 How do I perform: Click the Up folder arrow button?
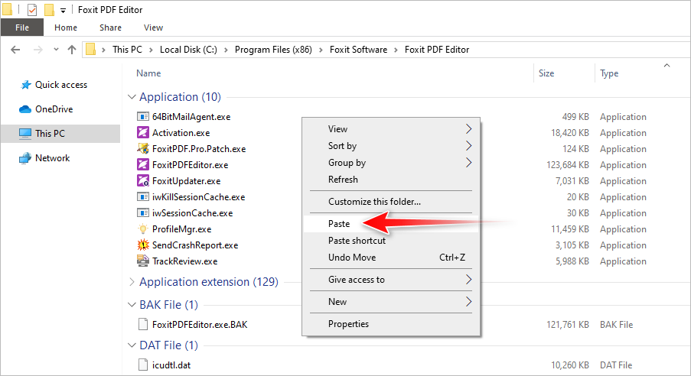[72, 50]
